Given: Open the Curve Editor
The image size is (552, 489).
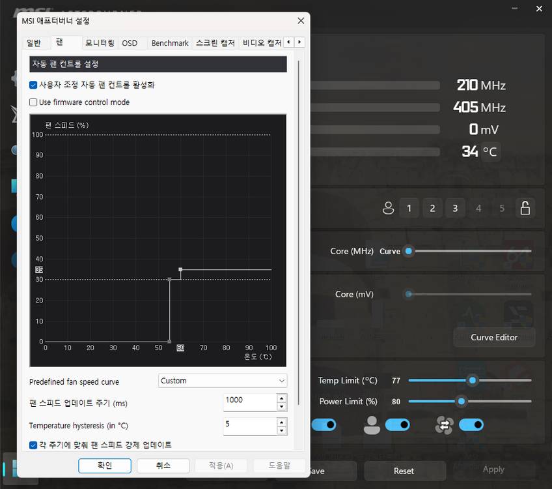Looking at the screenshot, I should (x=494, y=337).
